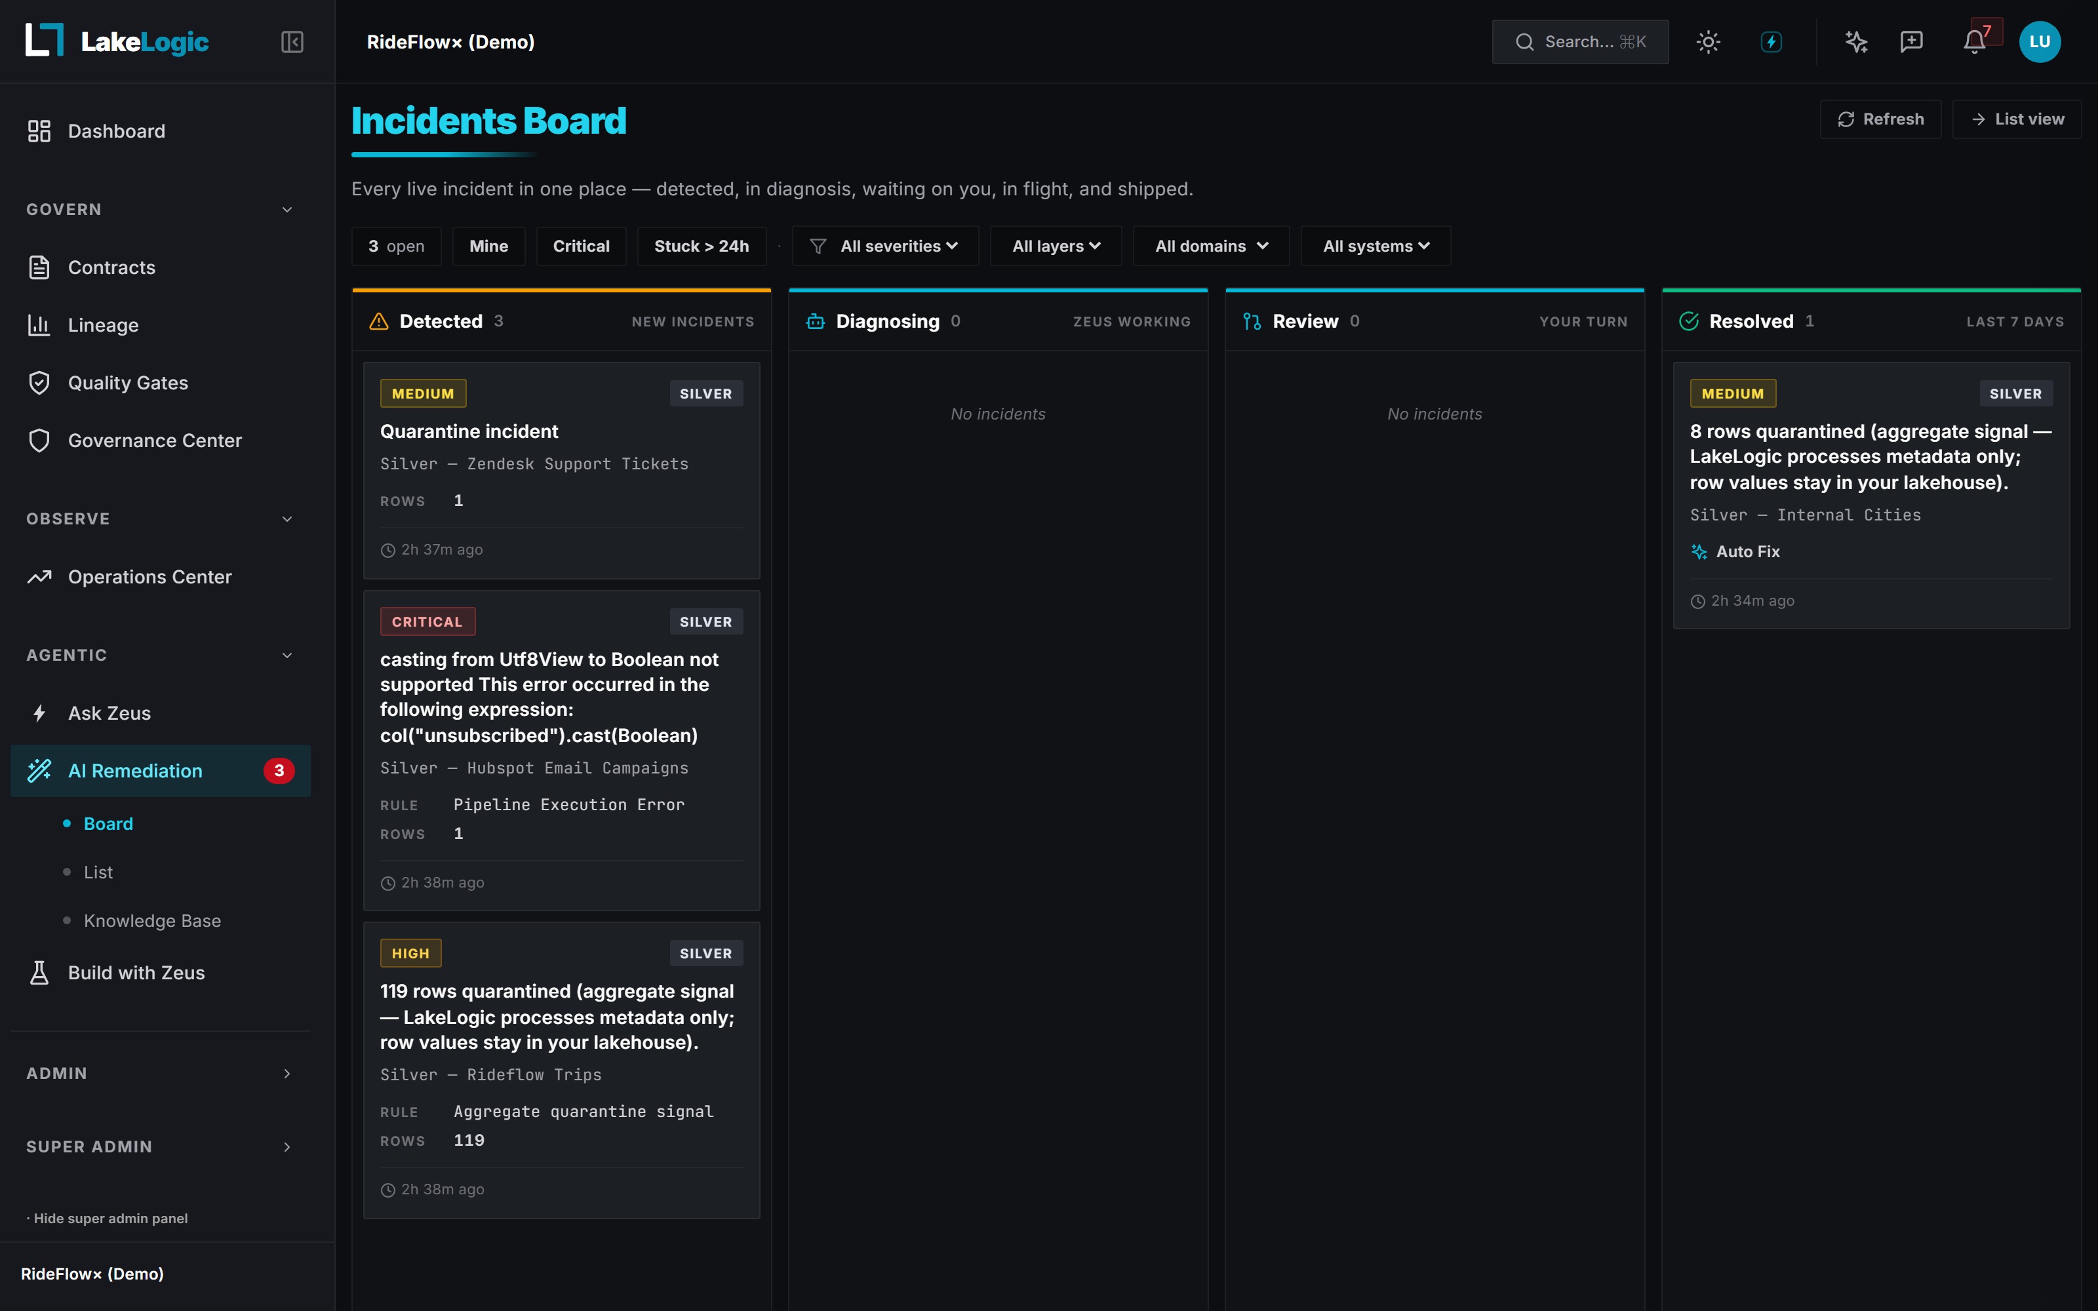Click the CRITICAL severity tag
The width and height of the screenshot is (2098, 1311).
tap(427, 621)
